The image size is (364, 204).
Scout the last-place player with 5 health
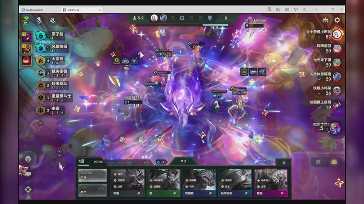327,127
